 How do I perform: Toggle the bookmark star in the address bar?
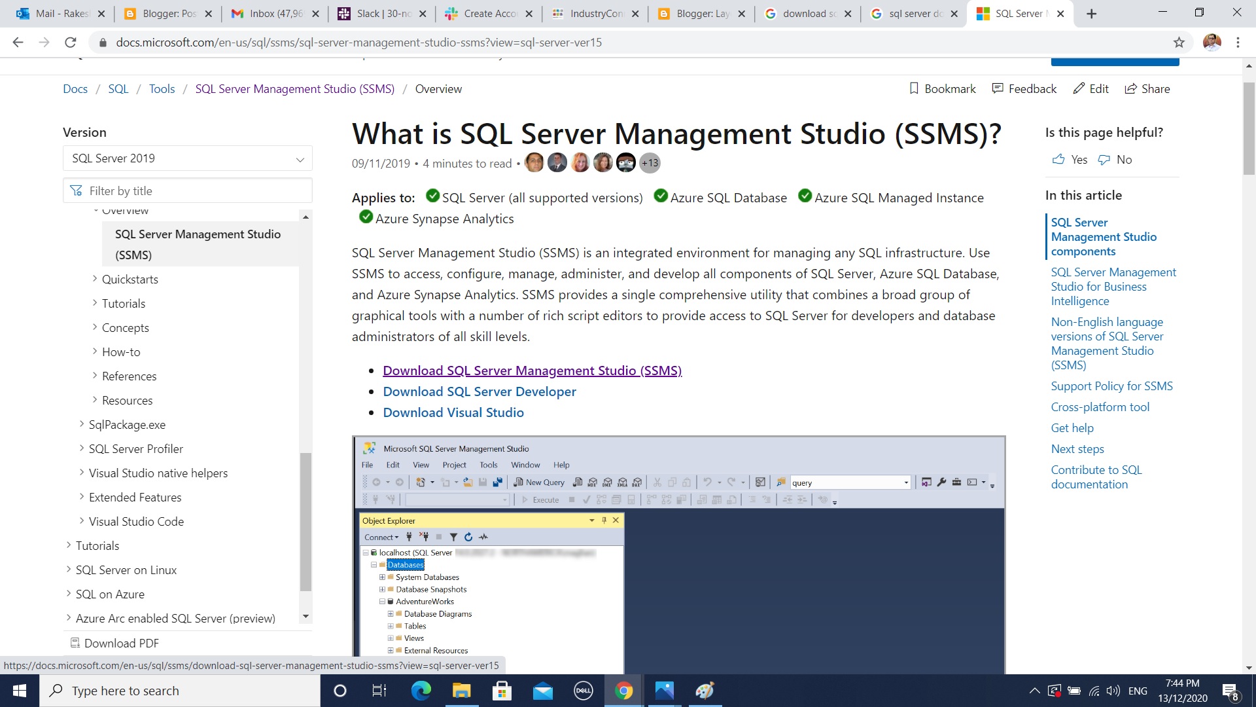(x=1179, y=42)
